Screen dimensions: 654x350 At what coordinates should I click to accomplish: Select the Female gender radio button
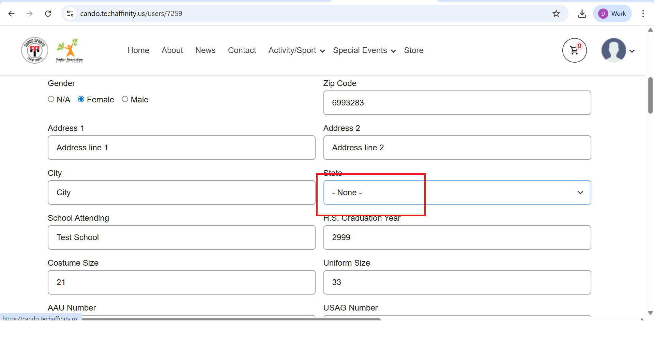pyautogui.click(x=81, y=99)
